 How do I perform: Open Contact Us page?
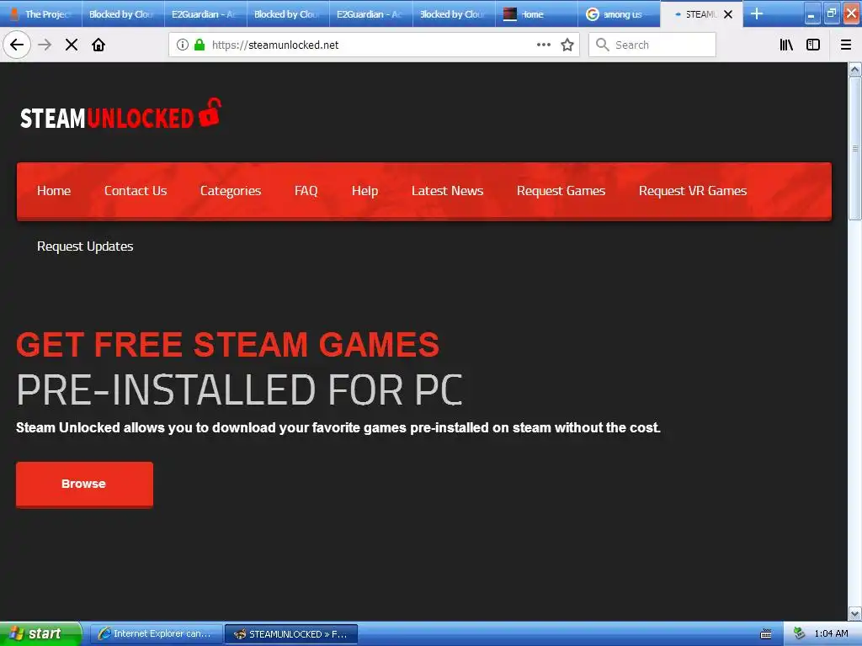[136, 191]
